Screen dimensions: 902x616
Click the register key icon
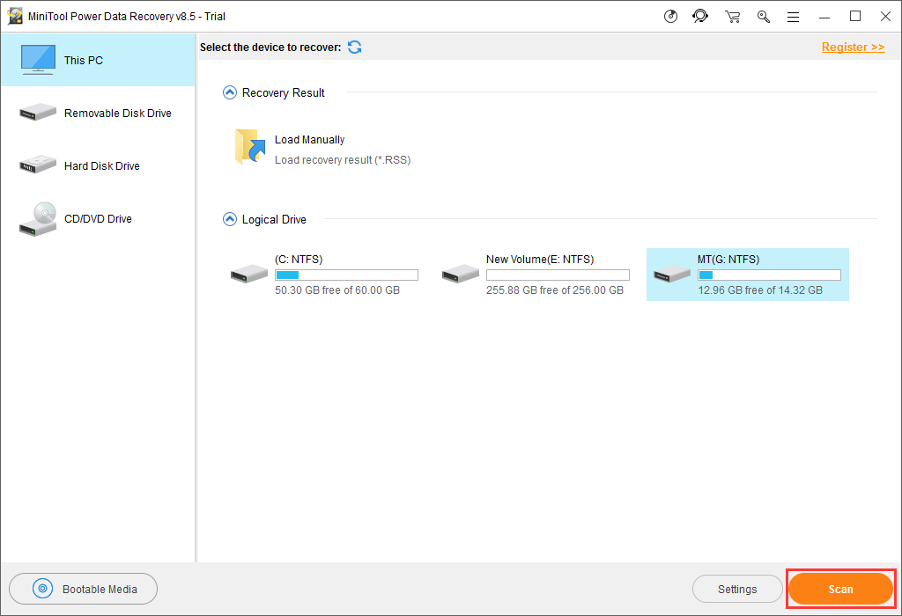coord(764,17)
